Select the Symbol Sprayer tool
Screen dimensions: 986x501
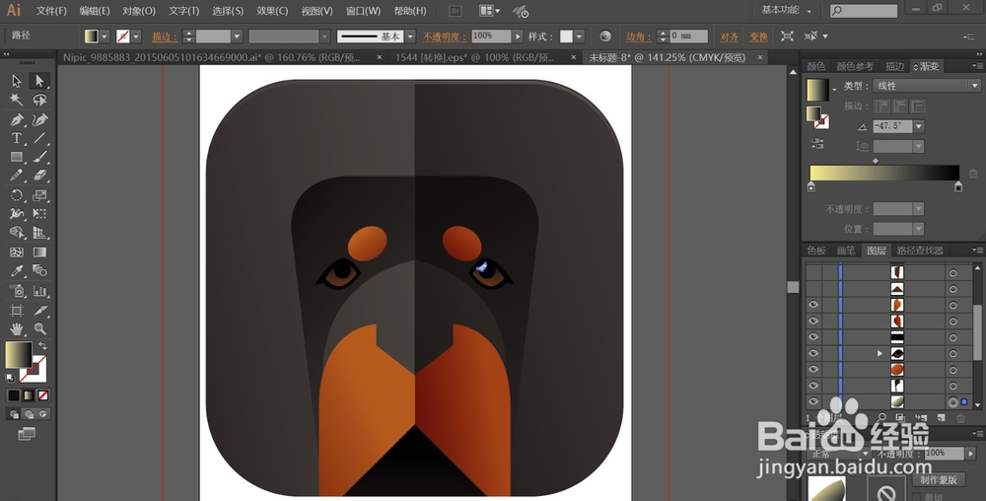click(17, 291)
